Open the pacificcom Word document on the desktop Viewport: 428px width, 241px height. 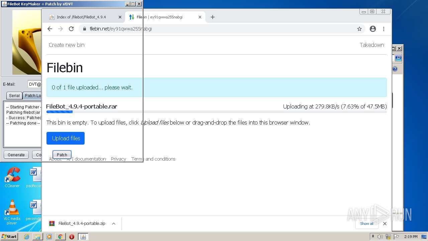pos(33,177)
